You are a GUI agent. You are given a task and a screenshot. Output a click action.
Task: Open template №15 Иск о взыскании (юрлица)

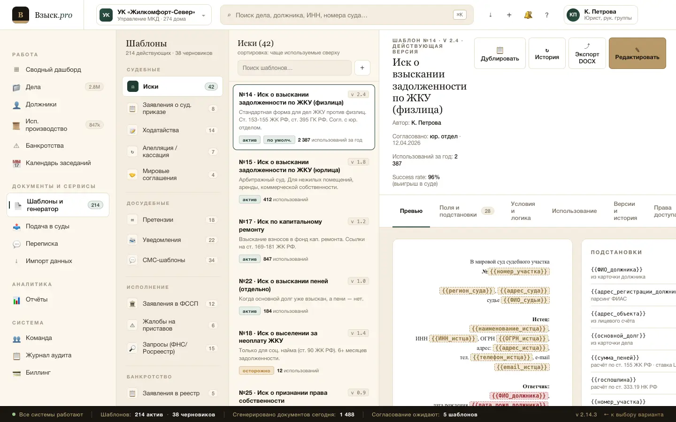(304, 181)
